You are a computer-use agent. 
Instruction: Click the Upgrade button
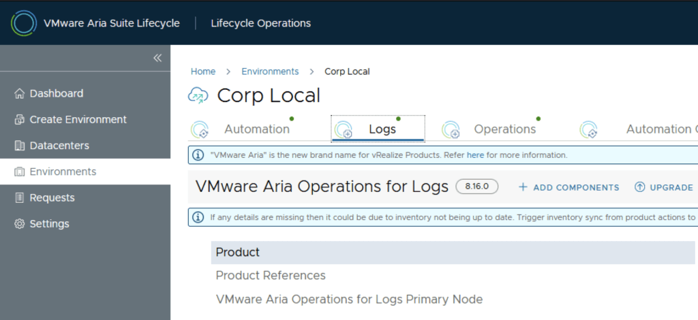pyautogui.click(x=663, y=187)
